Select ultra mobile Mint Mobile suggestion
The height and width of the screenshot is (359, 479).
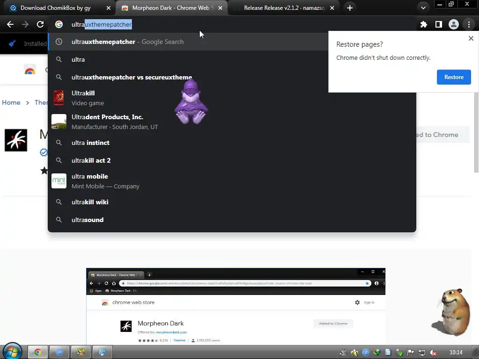[x=232, y=181]
